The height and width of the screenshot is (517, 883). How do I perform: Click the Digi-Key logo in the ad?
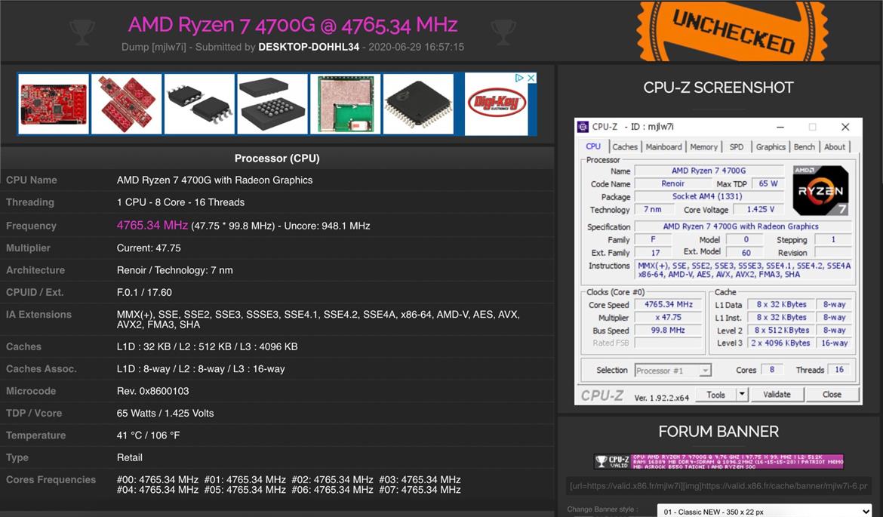point(497,103)
